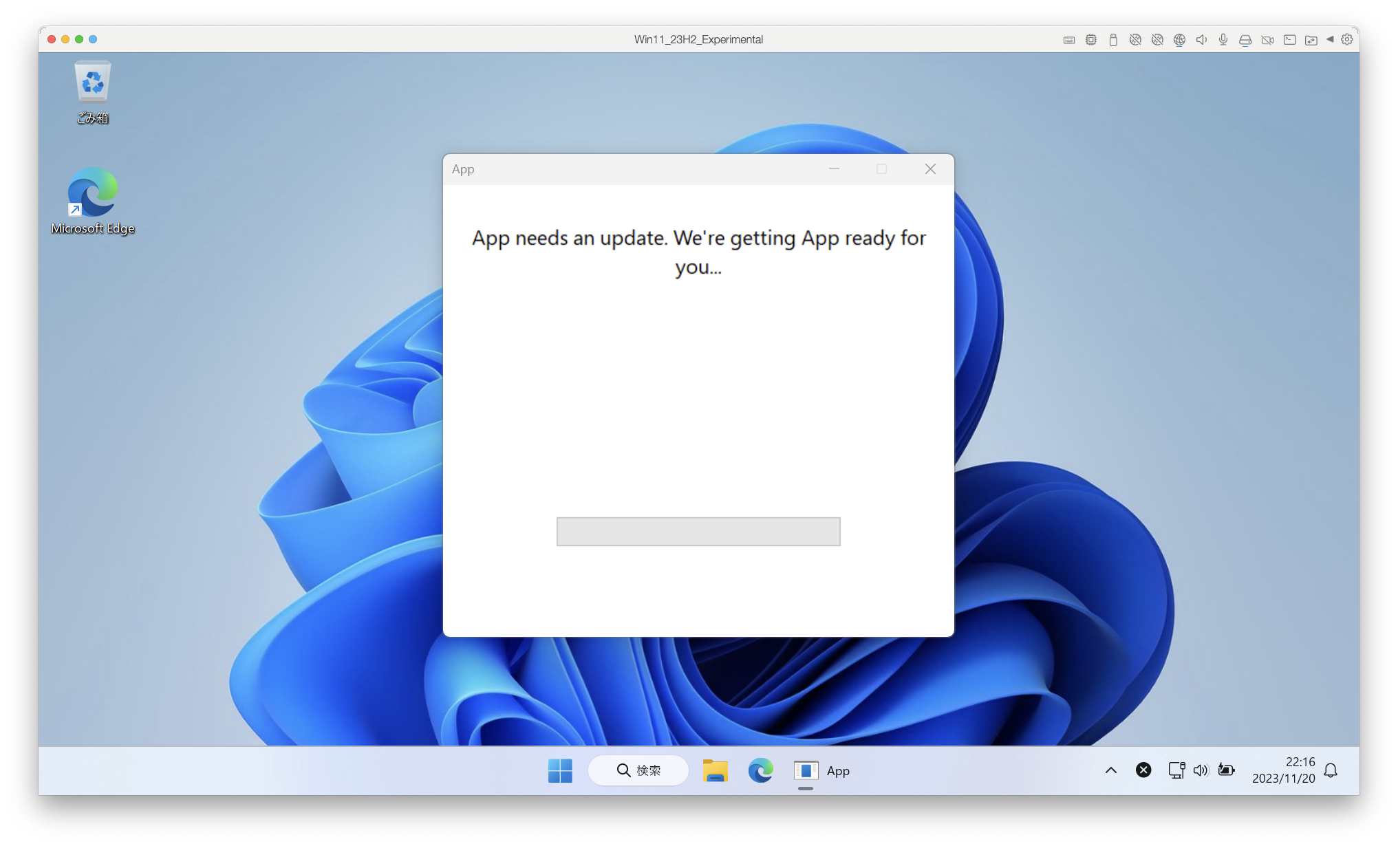The height and width of the screenshot is (846, 1398).
Task: Open the keyboard icon in VM toolbar
Action: 1068,40
